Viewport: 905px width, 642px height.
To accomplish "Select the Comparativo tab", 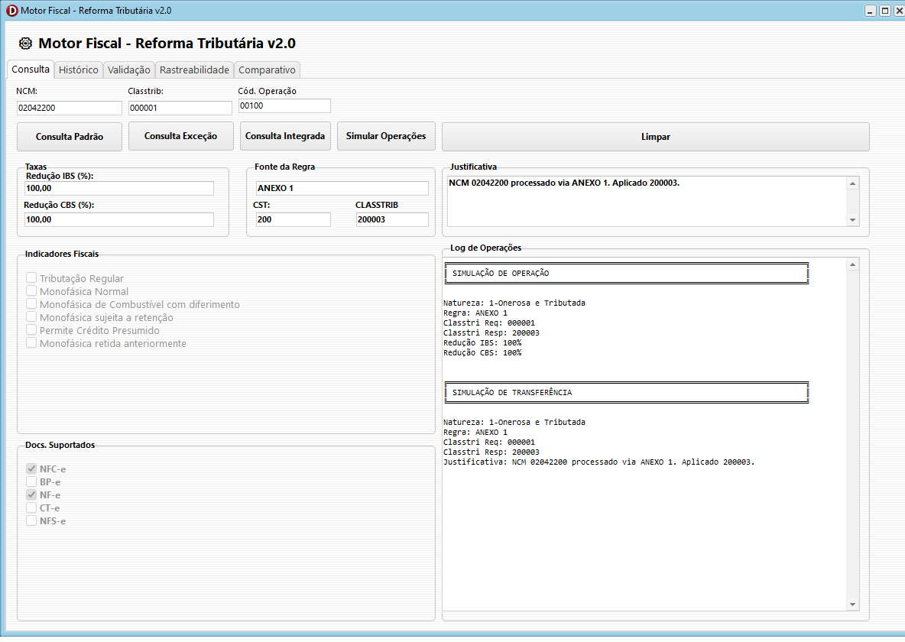I will (267, 70).
